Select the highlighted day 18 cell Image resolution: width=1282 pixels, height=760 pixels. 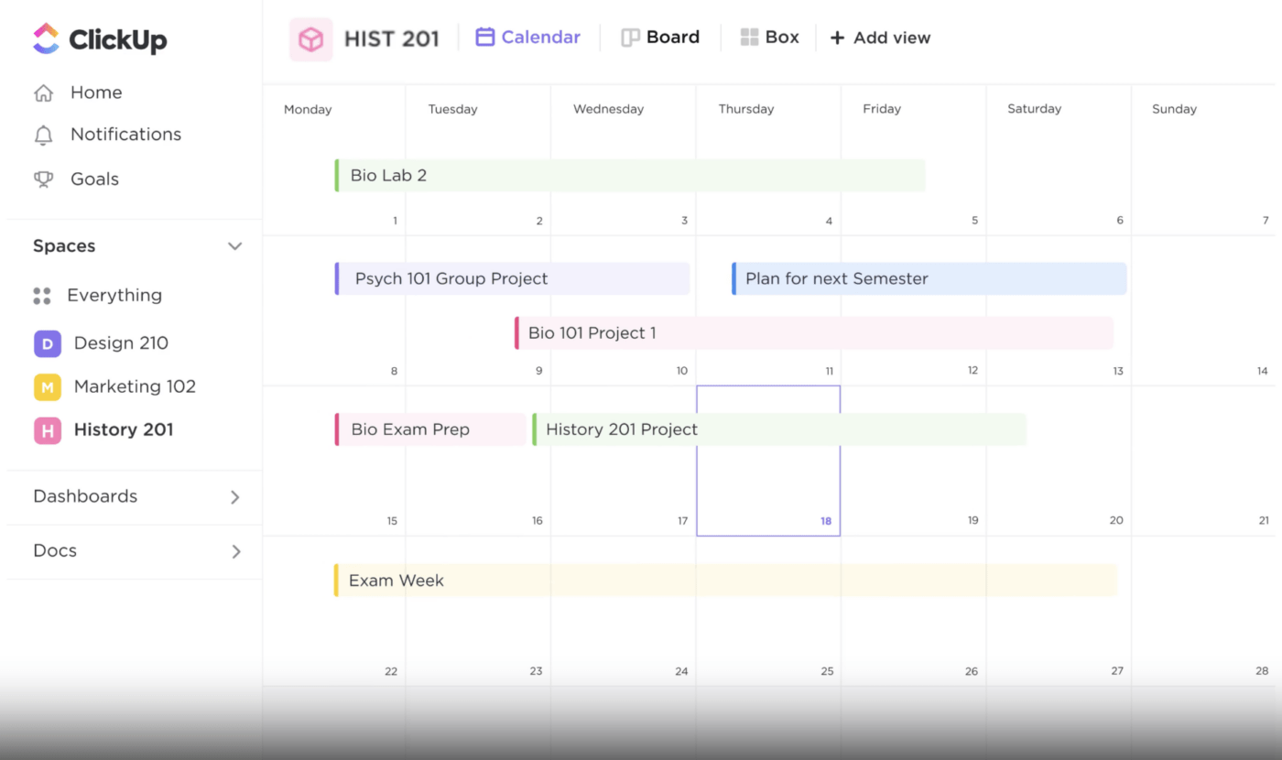(x=768, y=461)
